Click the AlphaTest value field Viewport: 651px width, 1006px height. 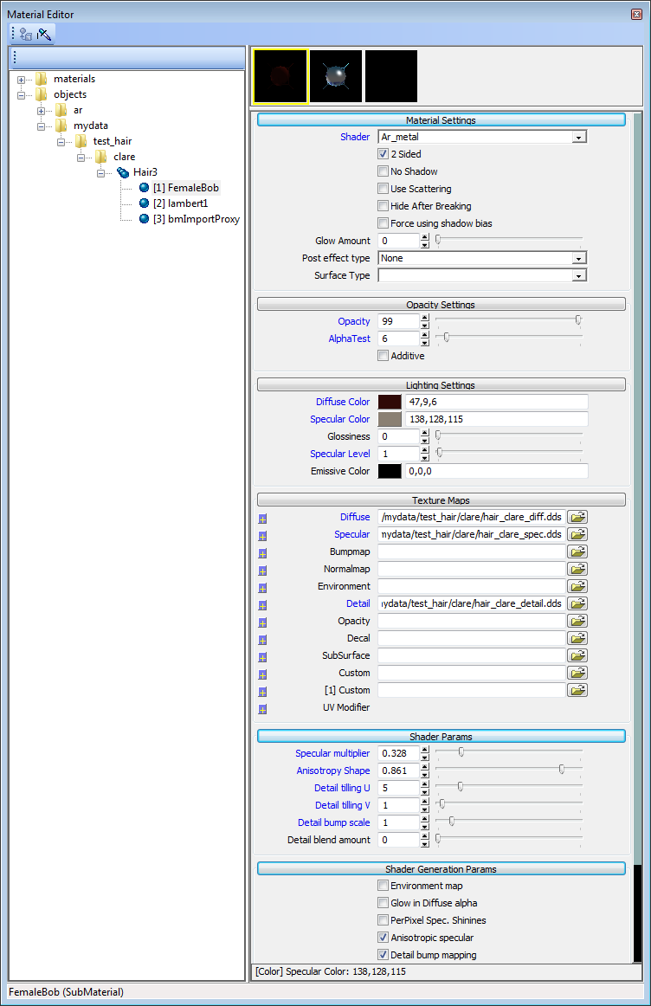point(398,339)
